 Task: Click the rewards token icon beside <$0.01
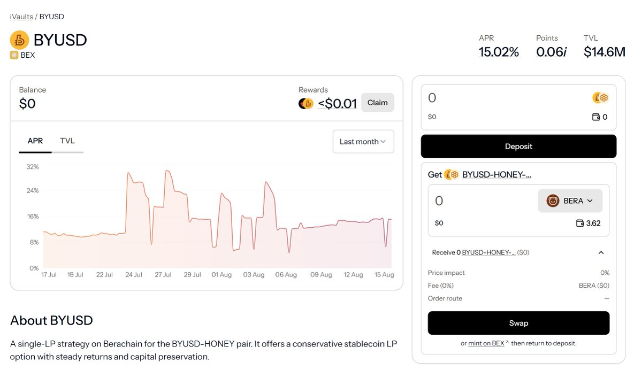coord(305,104)
